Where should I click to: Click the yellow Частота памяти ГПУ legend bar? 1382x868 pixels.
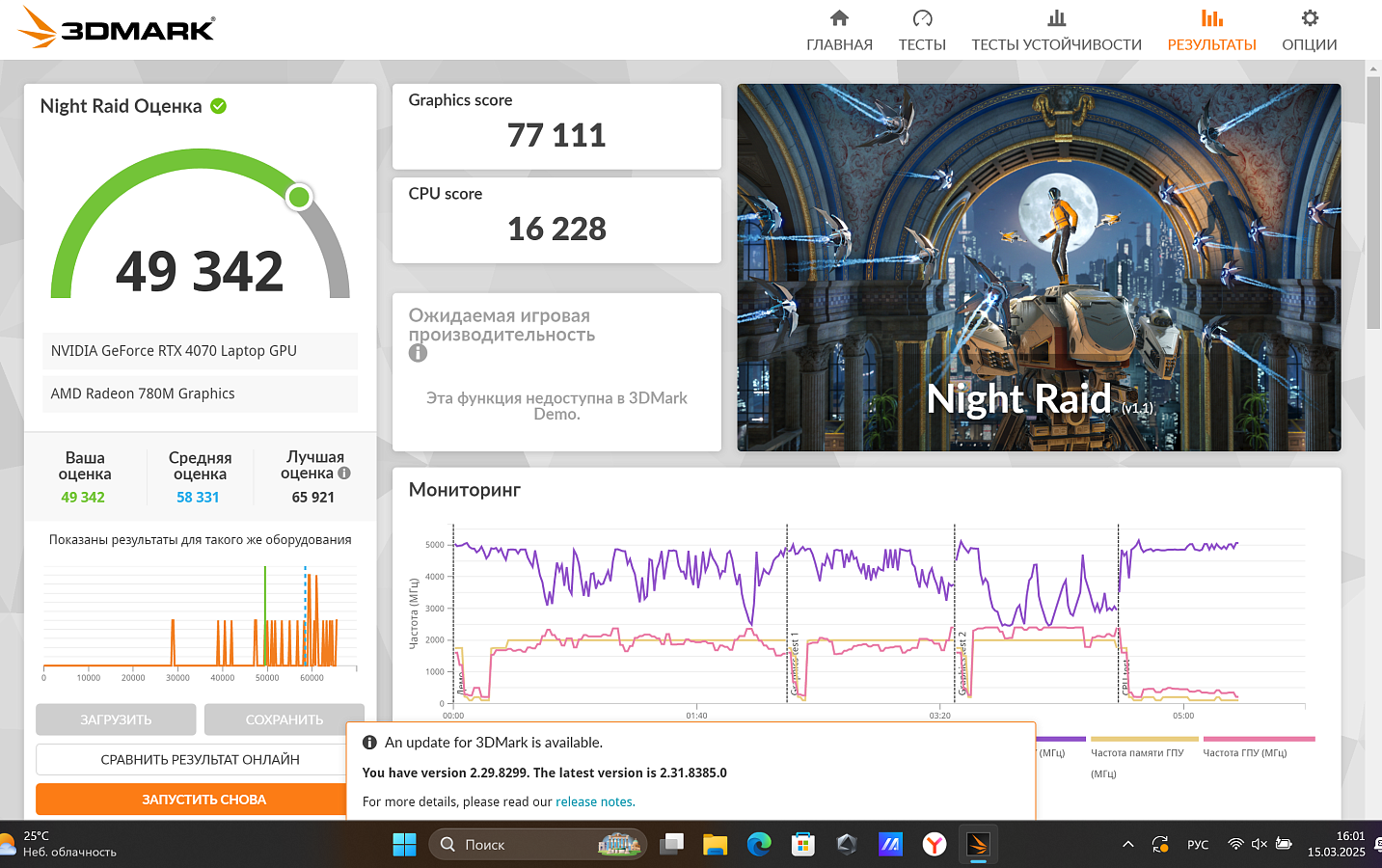point(1145,739)
